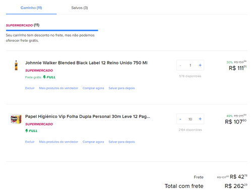Click the 578 disponíveis stock text

tap(190, 76)
